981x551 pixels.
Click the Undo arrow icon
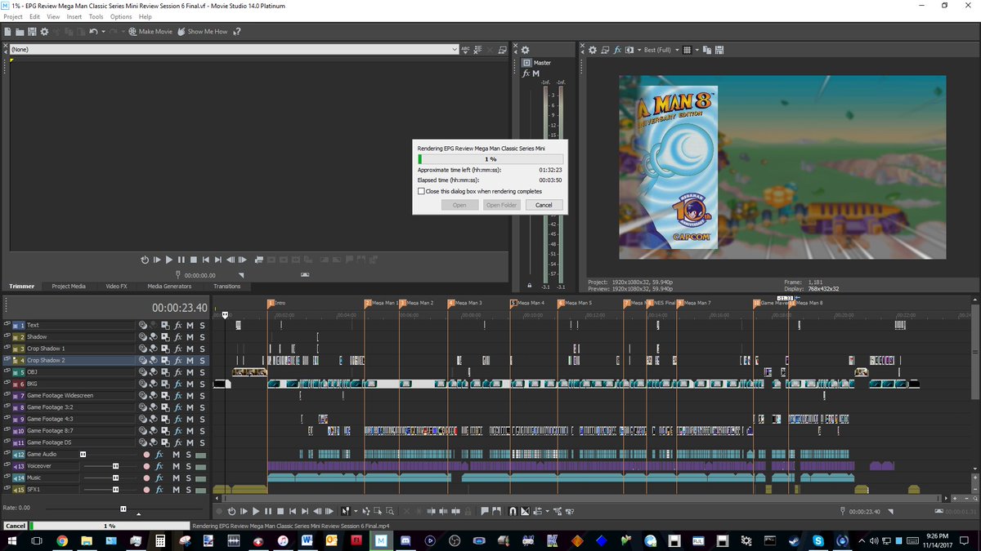pyautogui.click(x=93, y=31)
